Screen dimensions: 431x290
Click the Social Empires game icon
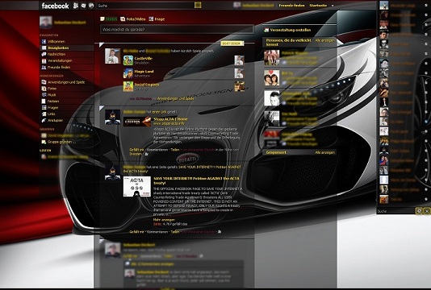click(x=128, y=86)
